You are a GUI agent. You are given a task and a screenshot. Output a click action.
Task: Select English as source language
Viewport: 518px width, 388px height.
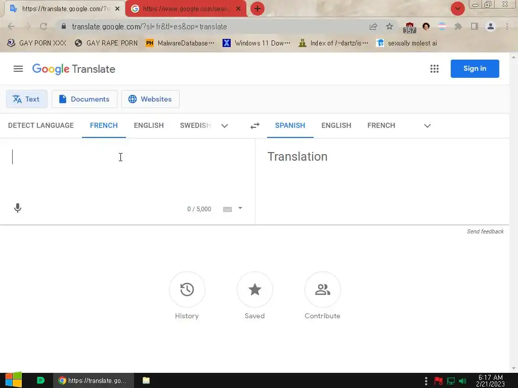click(x=149, y=125)
